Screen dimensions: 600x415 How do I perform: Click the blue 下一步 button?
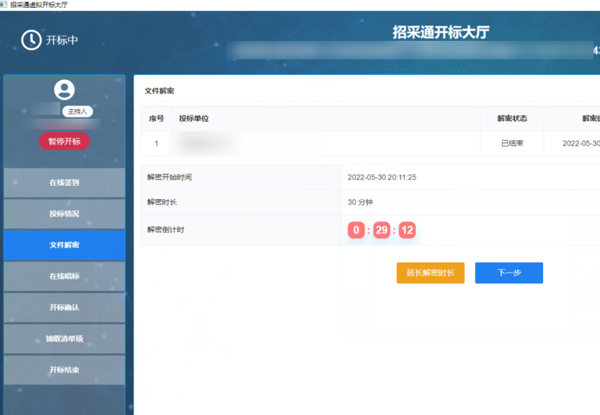pos(509,273)
